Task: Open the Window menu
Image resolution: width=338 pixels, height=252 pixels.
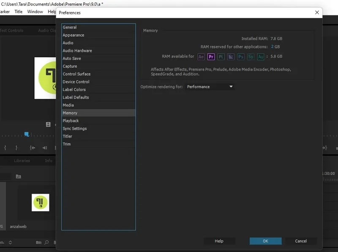Action: (x=35, y=12)
